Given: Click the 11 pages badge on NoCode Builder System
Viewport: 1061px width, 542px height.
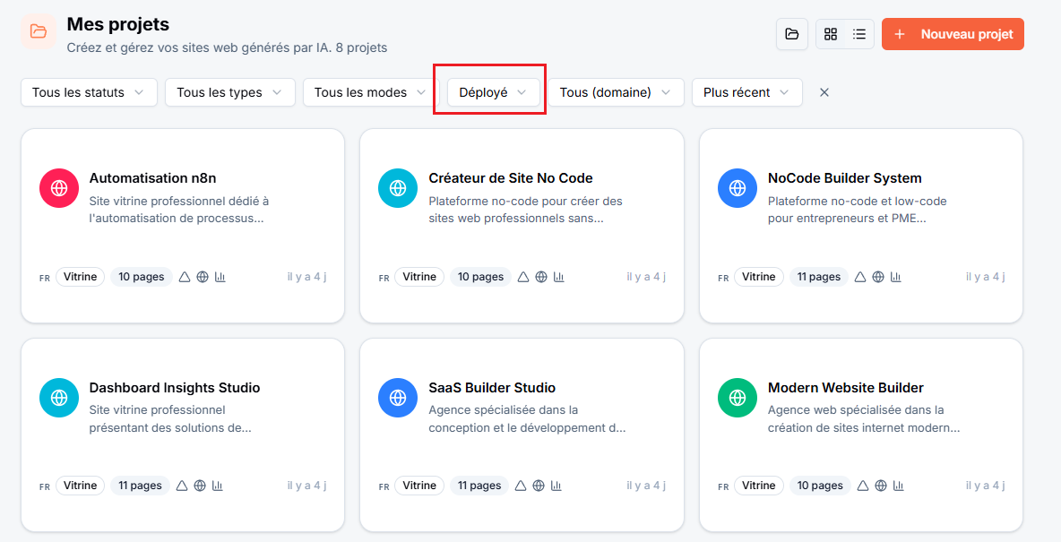Looking at the screenshot, I should click(x=819, y=277).
